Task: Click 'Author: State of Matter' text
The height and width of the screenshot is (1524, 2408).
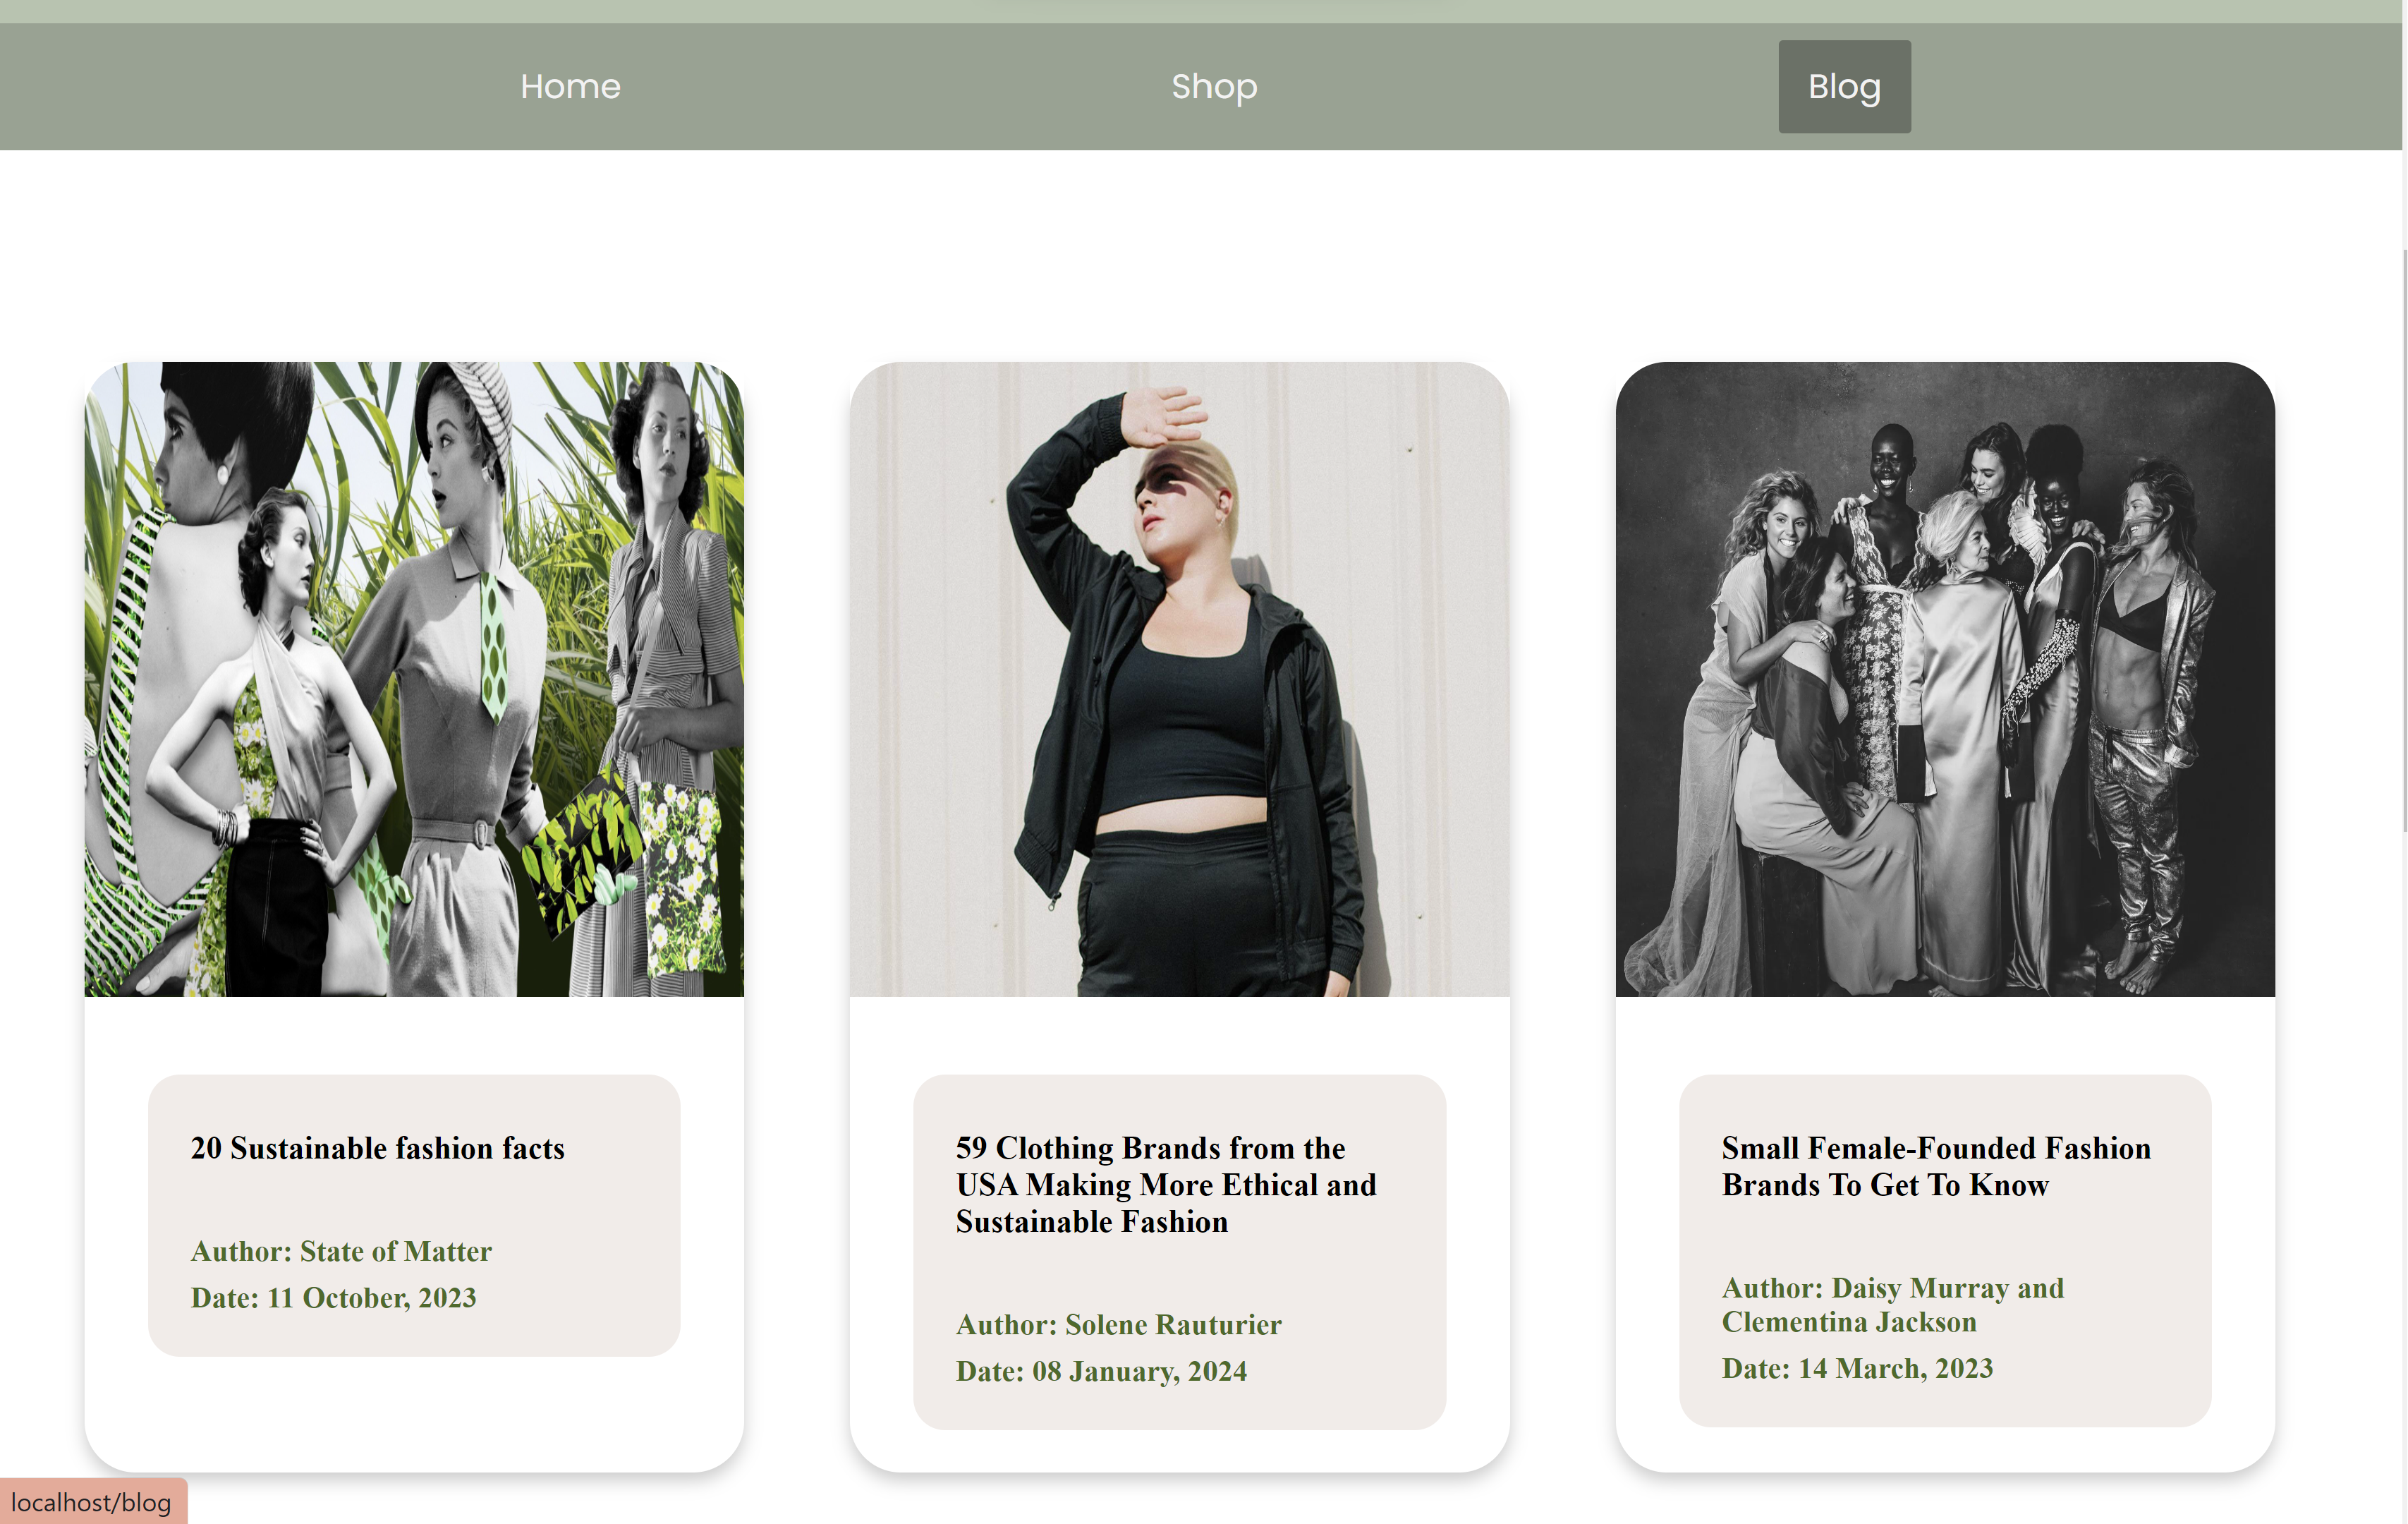Action: pyautogui.click(x=341, y=1251)
